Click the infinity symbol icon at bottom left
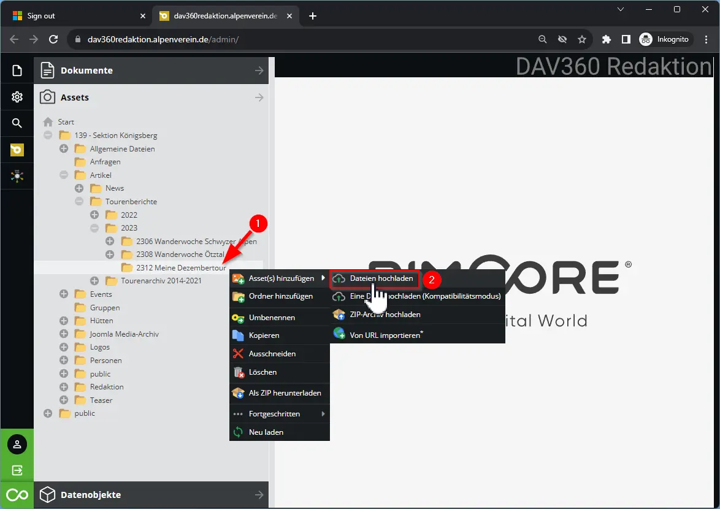This screenshot has width=720, height=509. click(x=17, y=495)
